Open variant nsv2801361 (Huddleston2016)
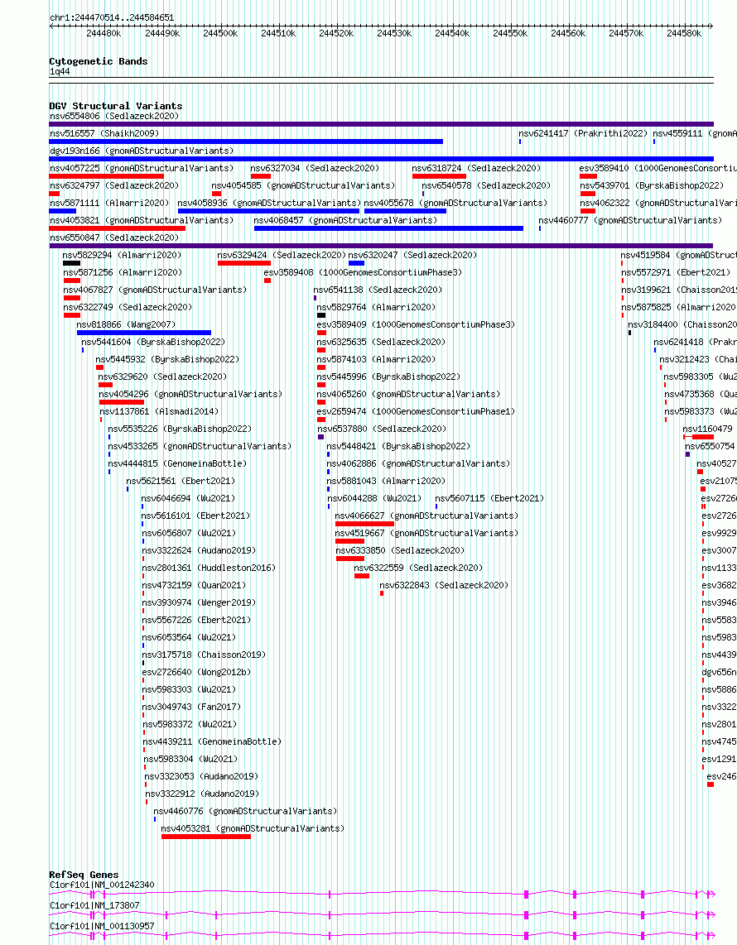The width and height of the screenshot is (737, 945). pos(209,568)
